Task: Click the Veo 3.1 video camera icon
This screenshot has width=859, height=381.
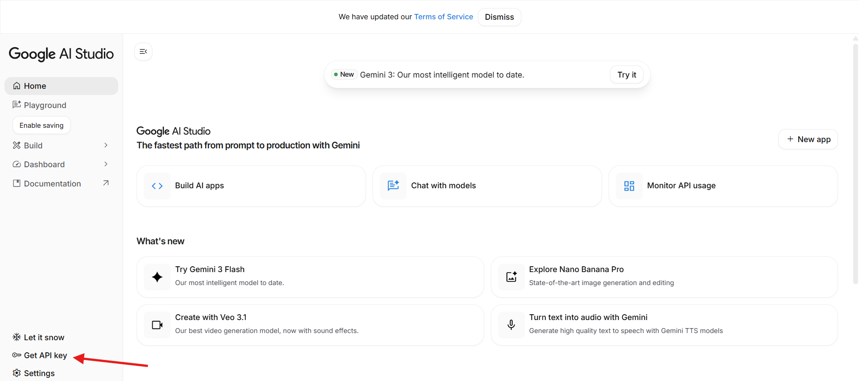Action: (157, 325)
